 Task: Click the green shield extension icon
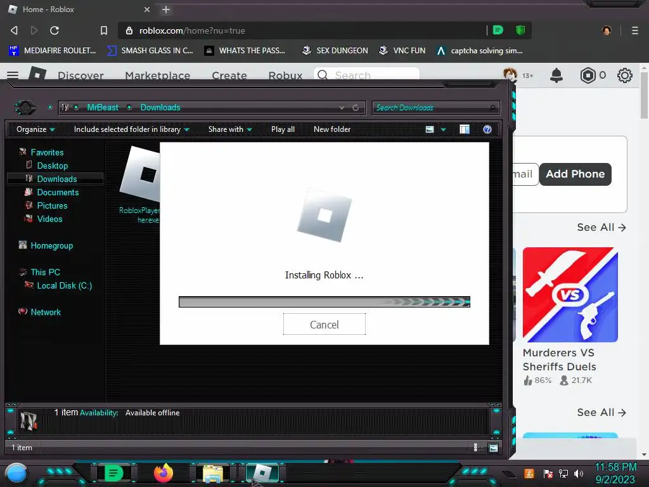(x=520, y=30)
